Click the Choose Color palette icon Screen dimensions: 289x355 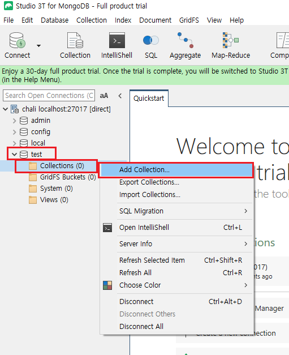[x=107, y=285]
